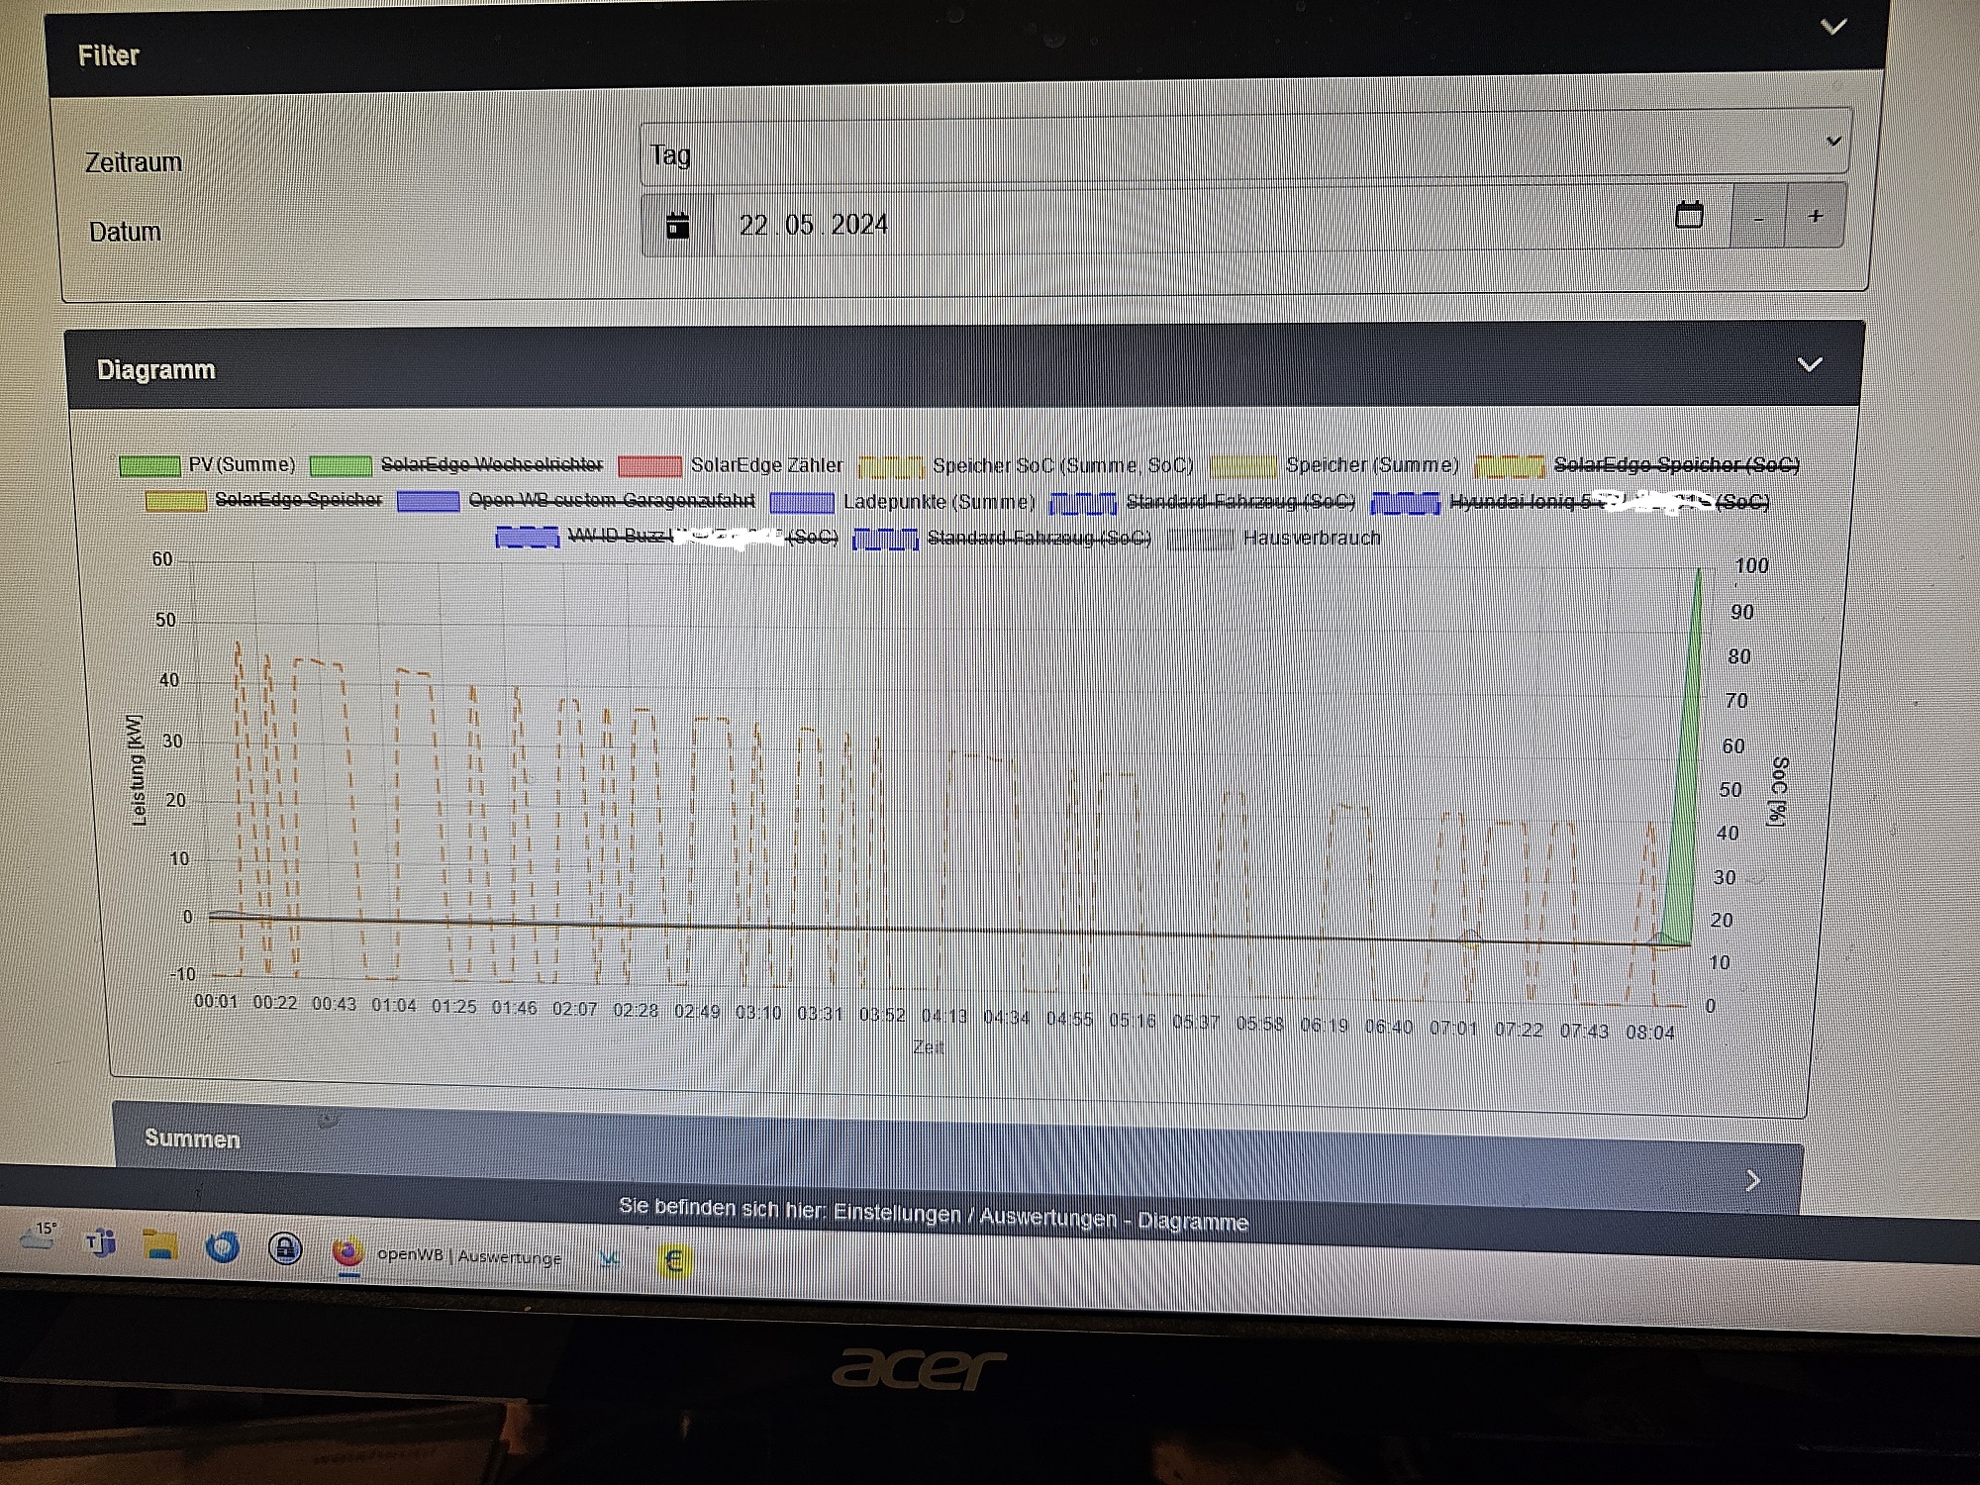
Task: Toggle PV (Summe) legend entry
Action: tap(207, 464)
